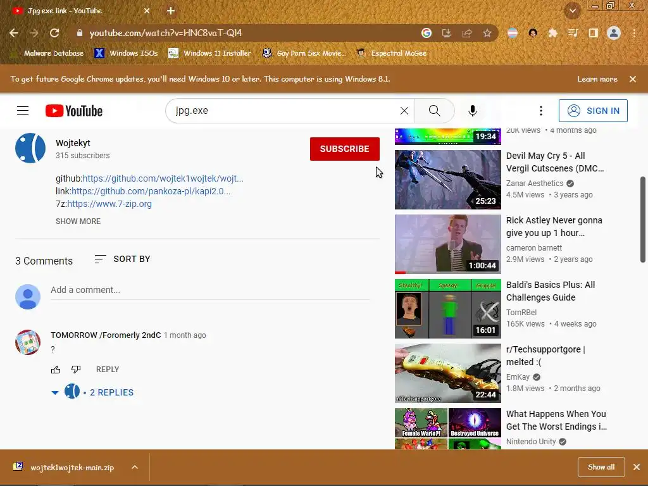The image size is (648, 486).
Task: Start voice search with the microphone
Action: [x=472, y=111]
